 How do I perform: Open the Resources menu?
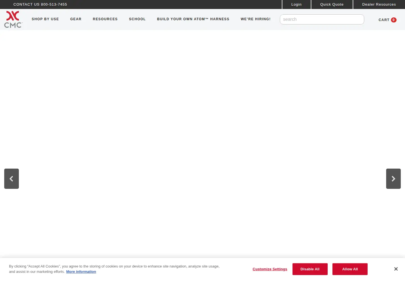(105, 19)
